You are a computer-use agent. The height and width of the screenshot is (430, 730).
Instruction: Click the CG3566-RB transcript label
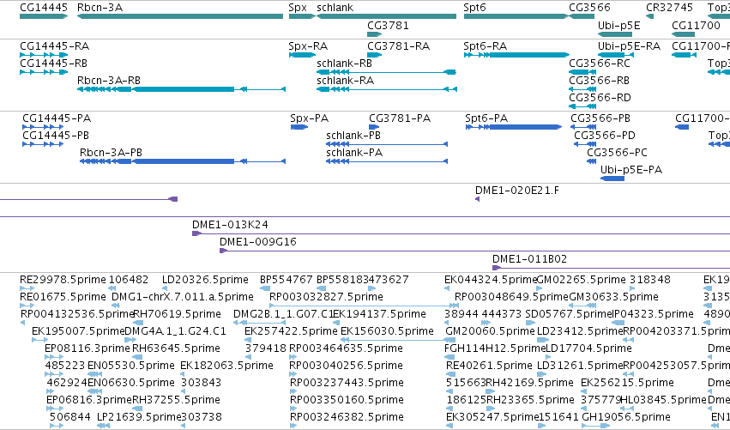click(x=599, y=81)
